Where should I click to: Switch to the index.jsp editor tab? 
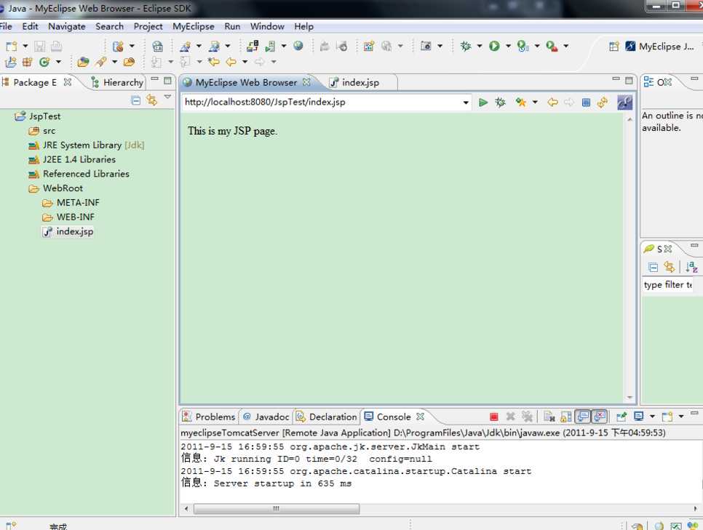(360, 82)
